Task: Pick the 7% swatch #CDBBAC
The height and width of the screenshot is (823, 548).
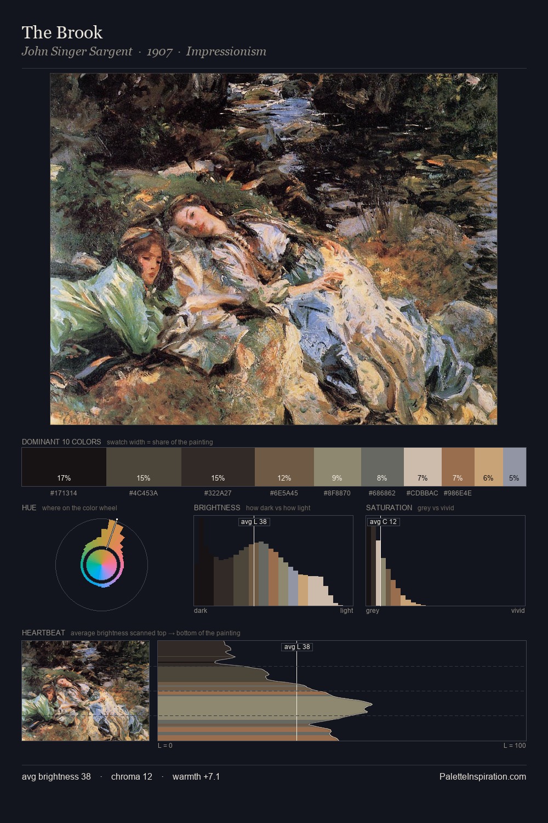Action: pos(423,467)
